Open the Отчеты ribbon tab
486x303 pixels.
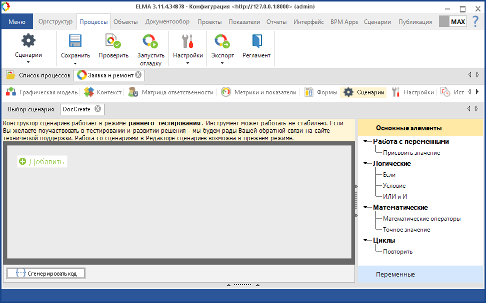click(276, 21)
